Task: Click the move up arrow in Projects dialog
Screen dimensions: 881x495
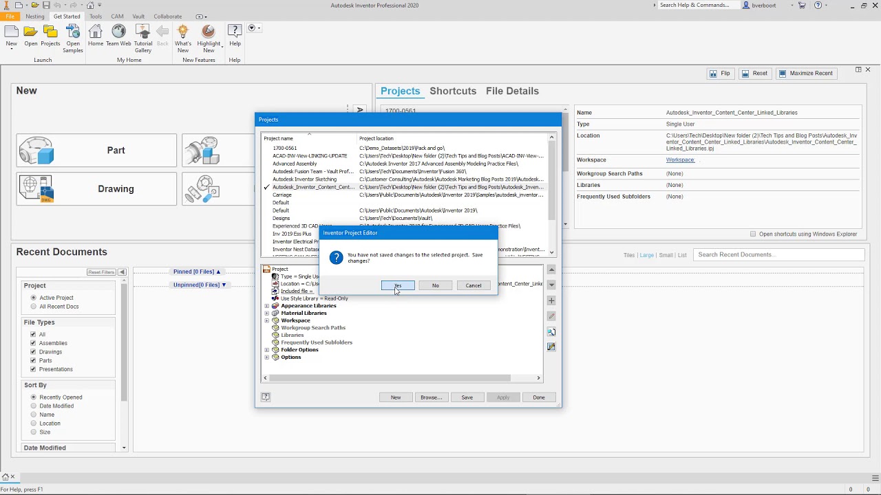Action: pos(551,269)
